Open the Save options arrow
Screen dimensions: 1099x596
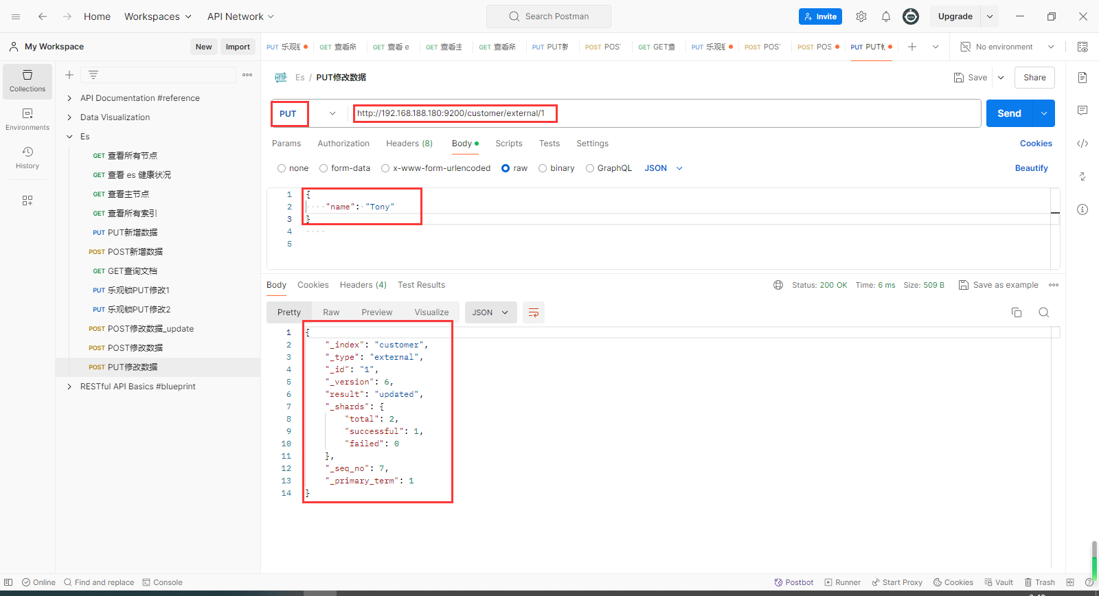[x=1001, y=78]
